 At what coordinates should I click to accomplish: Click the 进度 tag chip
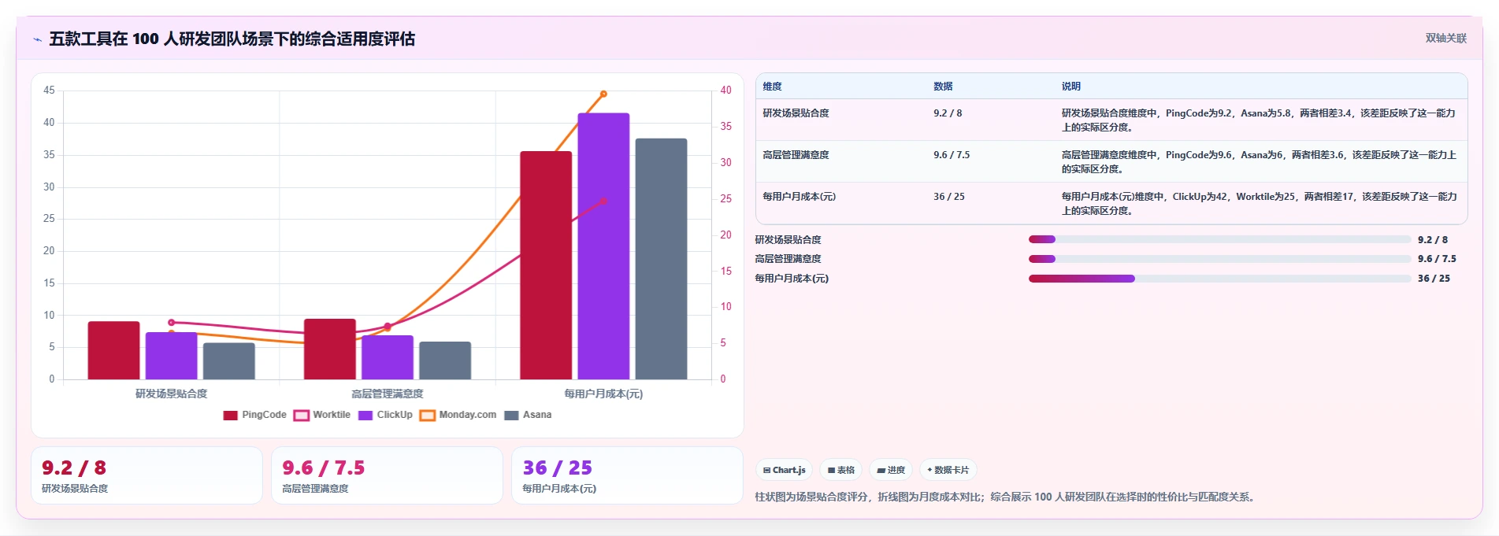891,470
